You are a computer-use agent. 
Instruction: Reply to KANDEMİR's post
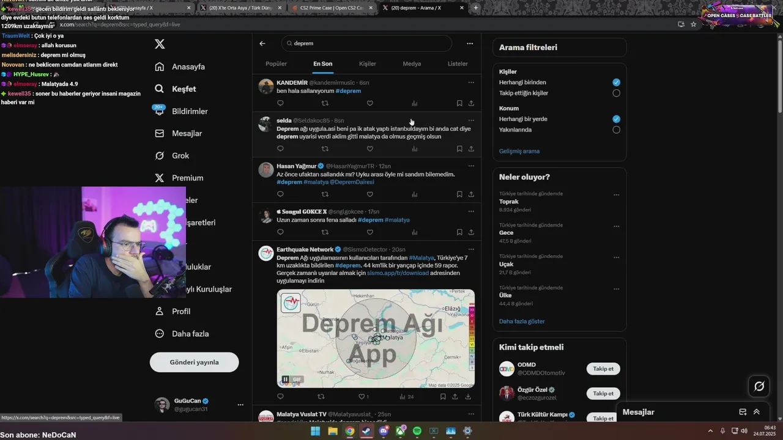point(280,103)
